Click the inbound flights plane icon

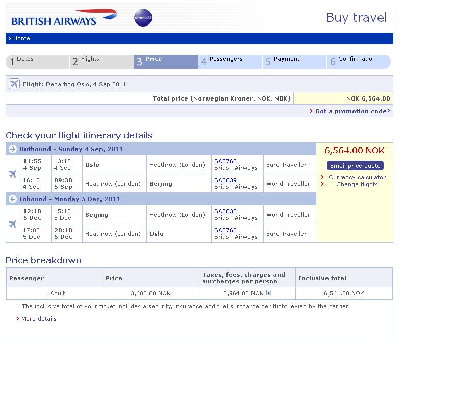[x=13, y=224]
